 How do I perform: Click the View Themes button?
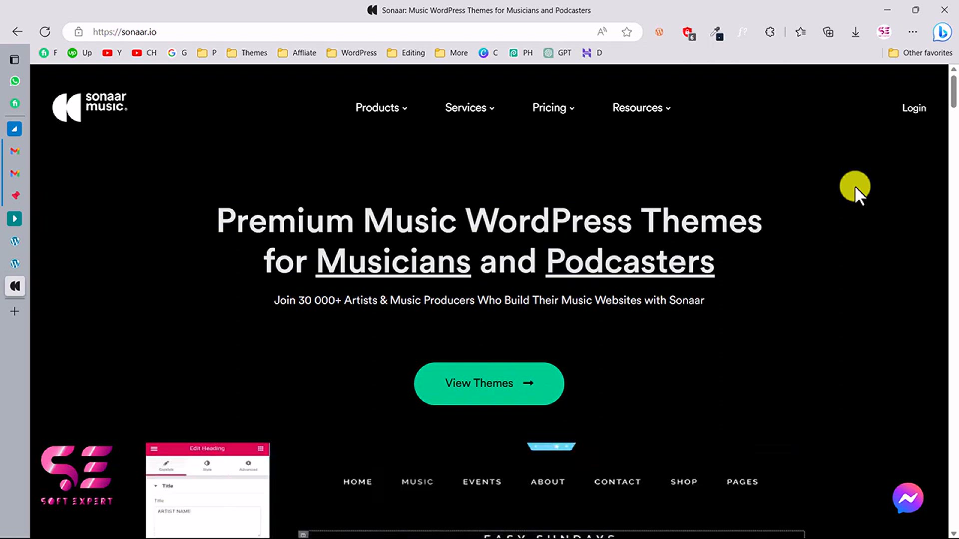click(x=489, y=383)
